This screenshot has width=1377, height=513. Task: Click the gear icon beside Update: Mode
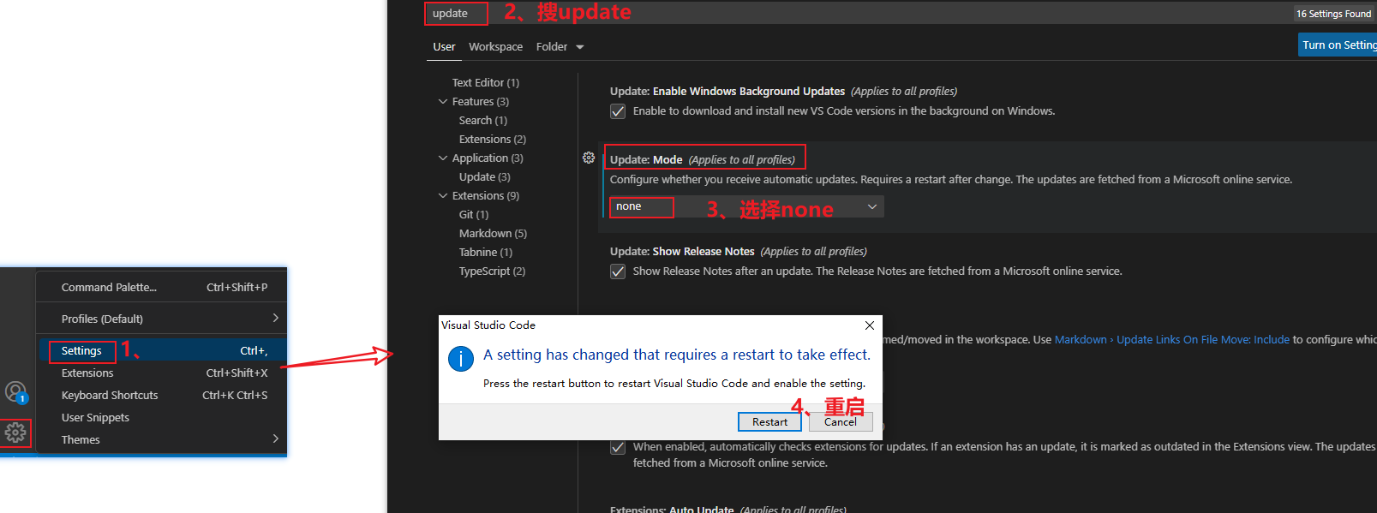(589, 158)
